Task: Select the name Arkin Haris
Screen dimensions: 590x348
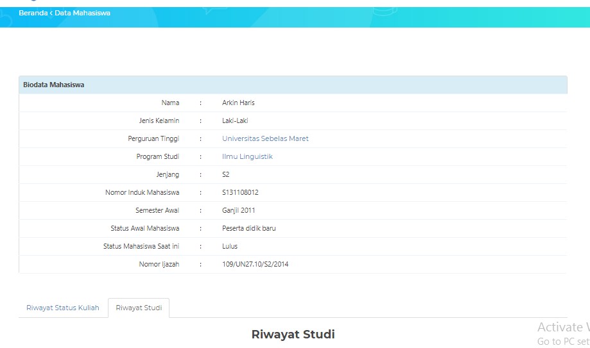Action: 238,103
